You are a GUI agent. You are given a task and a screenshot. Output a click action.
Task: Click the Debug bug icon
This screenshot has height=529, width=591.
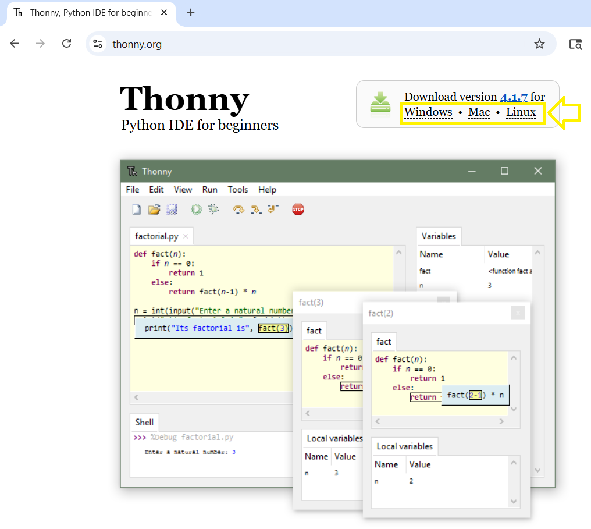[214, 210]
